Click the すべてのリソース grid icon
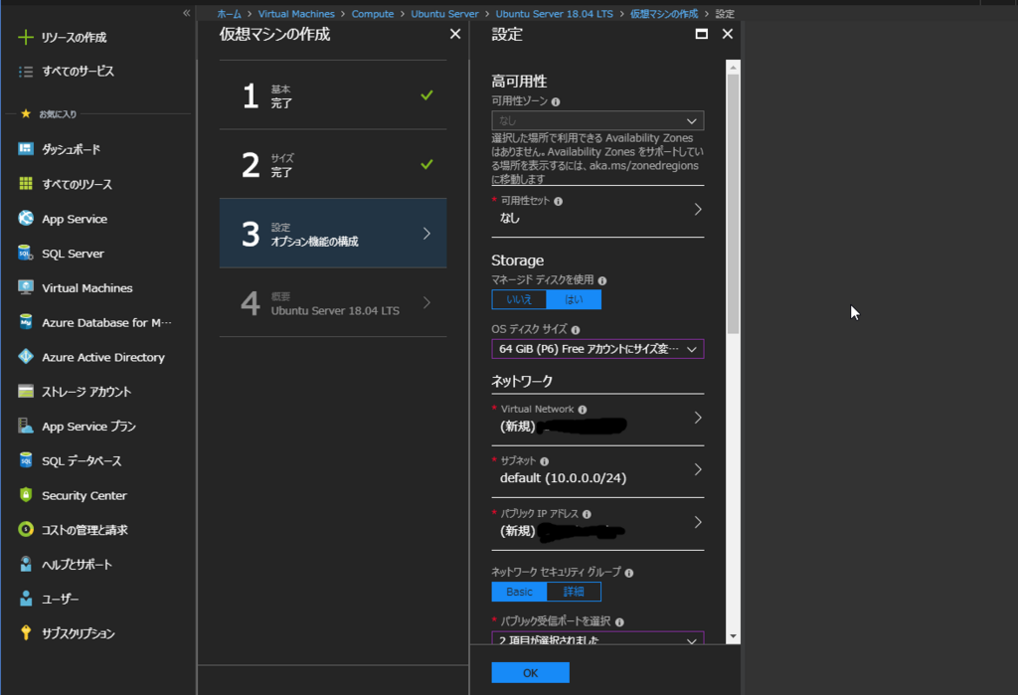 25,184
